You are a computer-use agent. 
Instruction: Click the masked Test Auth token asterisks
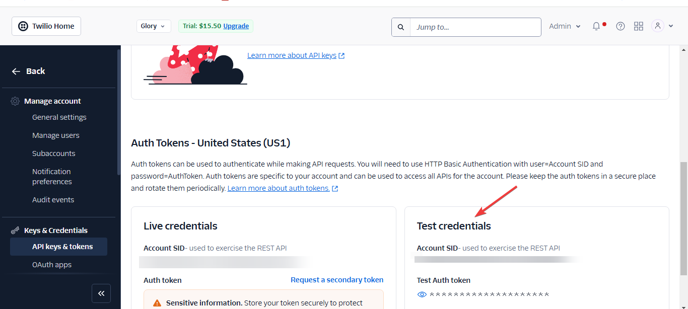[x=489, y=294]
